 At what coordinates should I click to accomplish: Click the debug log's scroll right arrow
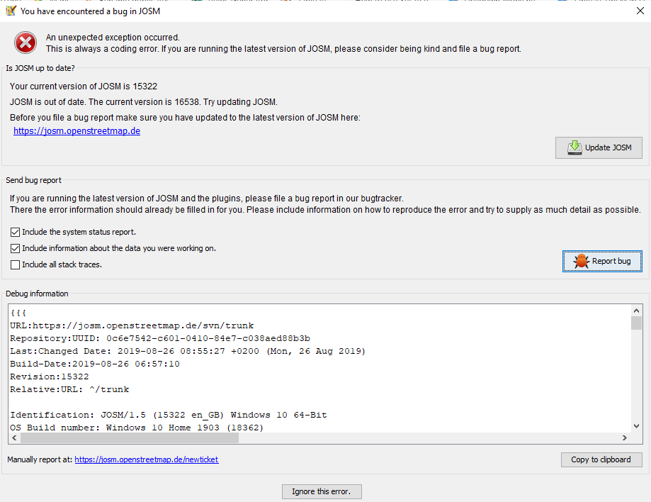[625, 438]
